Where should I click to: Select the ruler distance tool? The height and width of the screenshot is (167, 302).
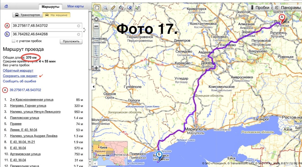click(113, 8)
